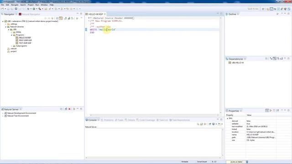Open the Window menu
Image resolution: width=292 pixels, height=164 pixels.
(x=44, y=5)
